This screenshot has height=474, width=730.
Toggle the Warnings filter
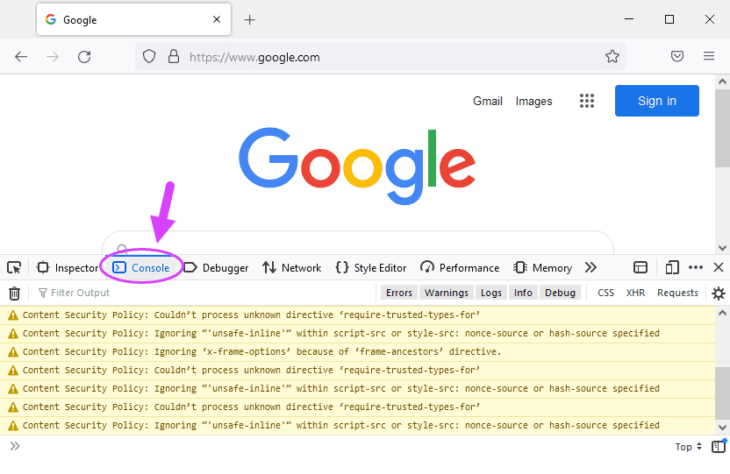click(447, 293)
